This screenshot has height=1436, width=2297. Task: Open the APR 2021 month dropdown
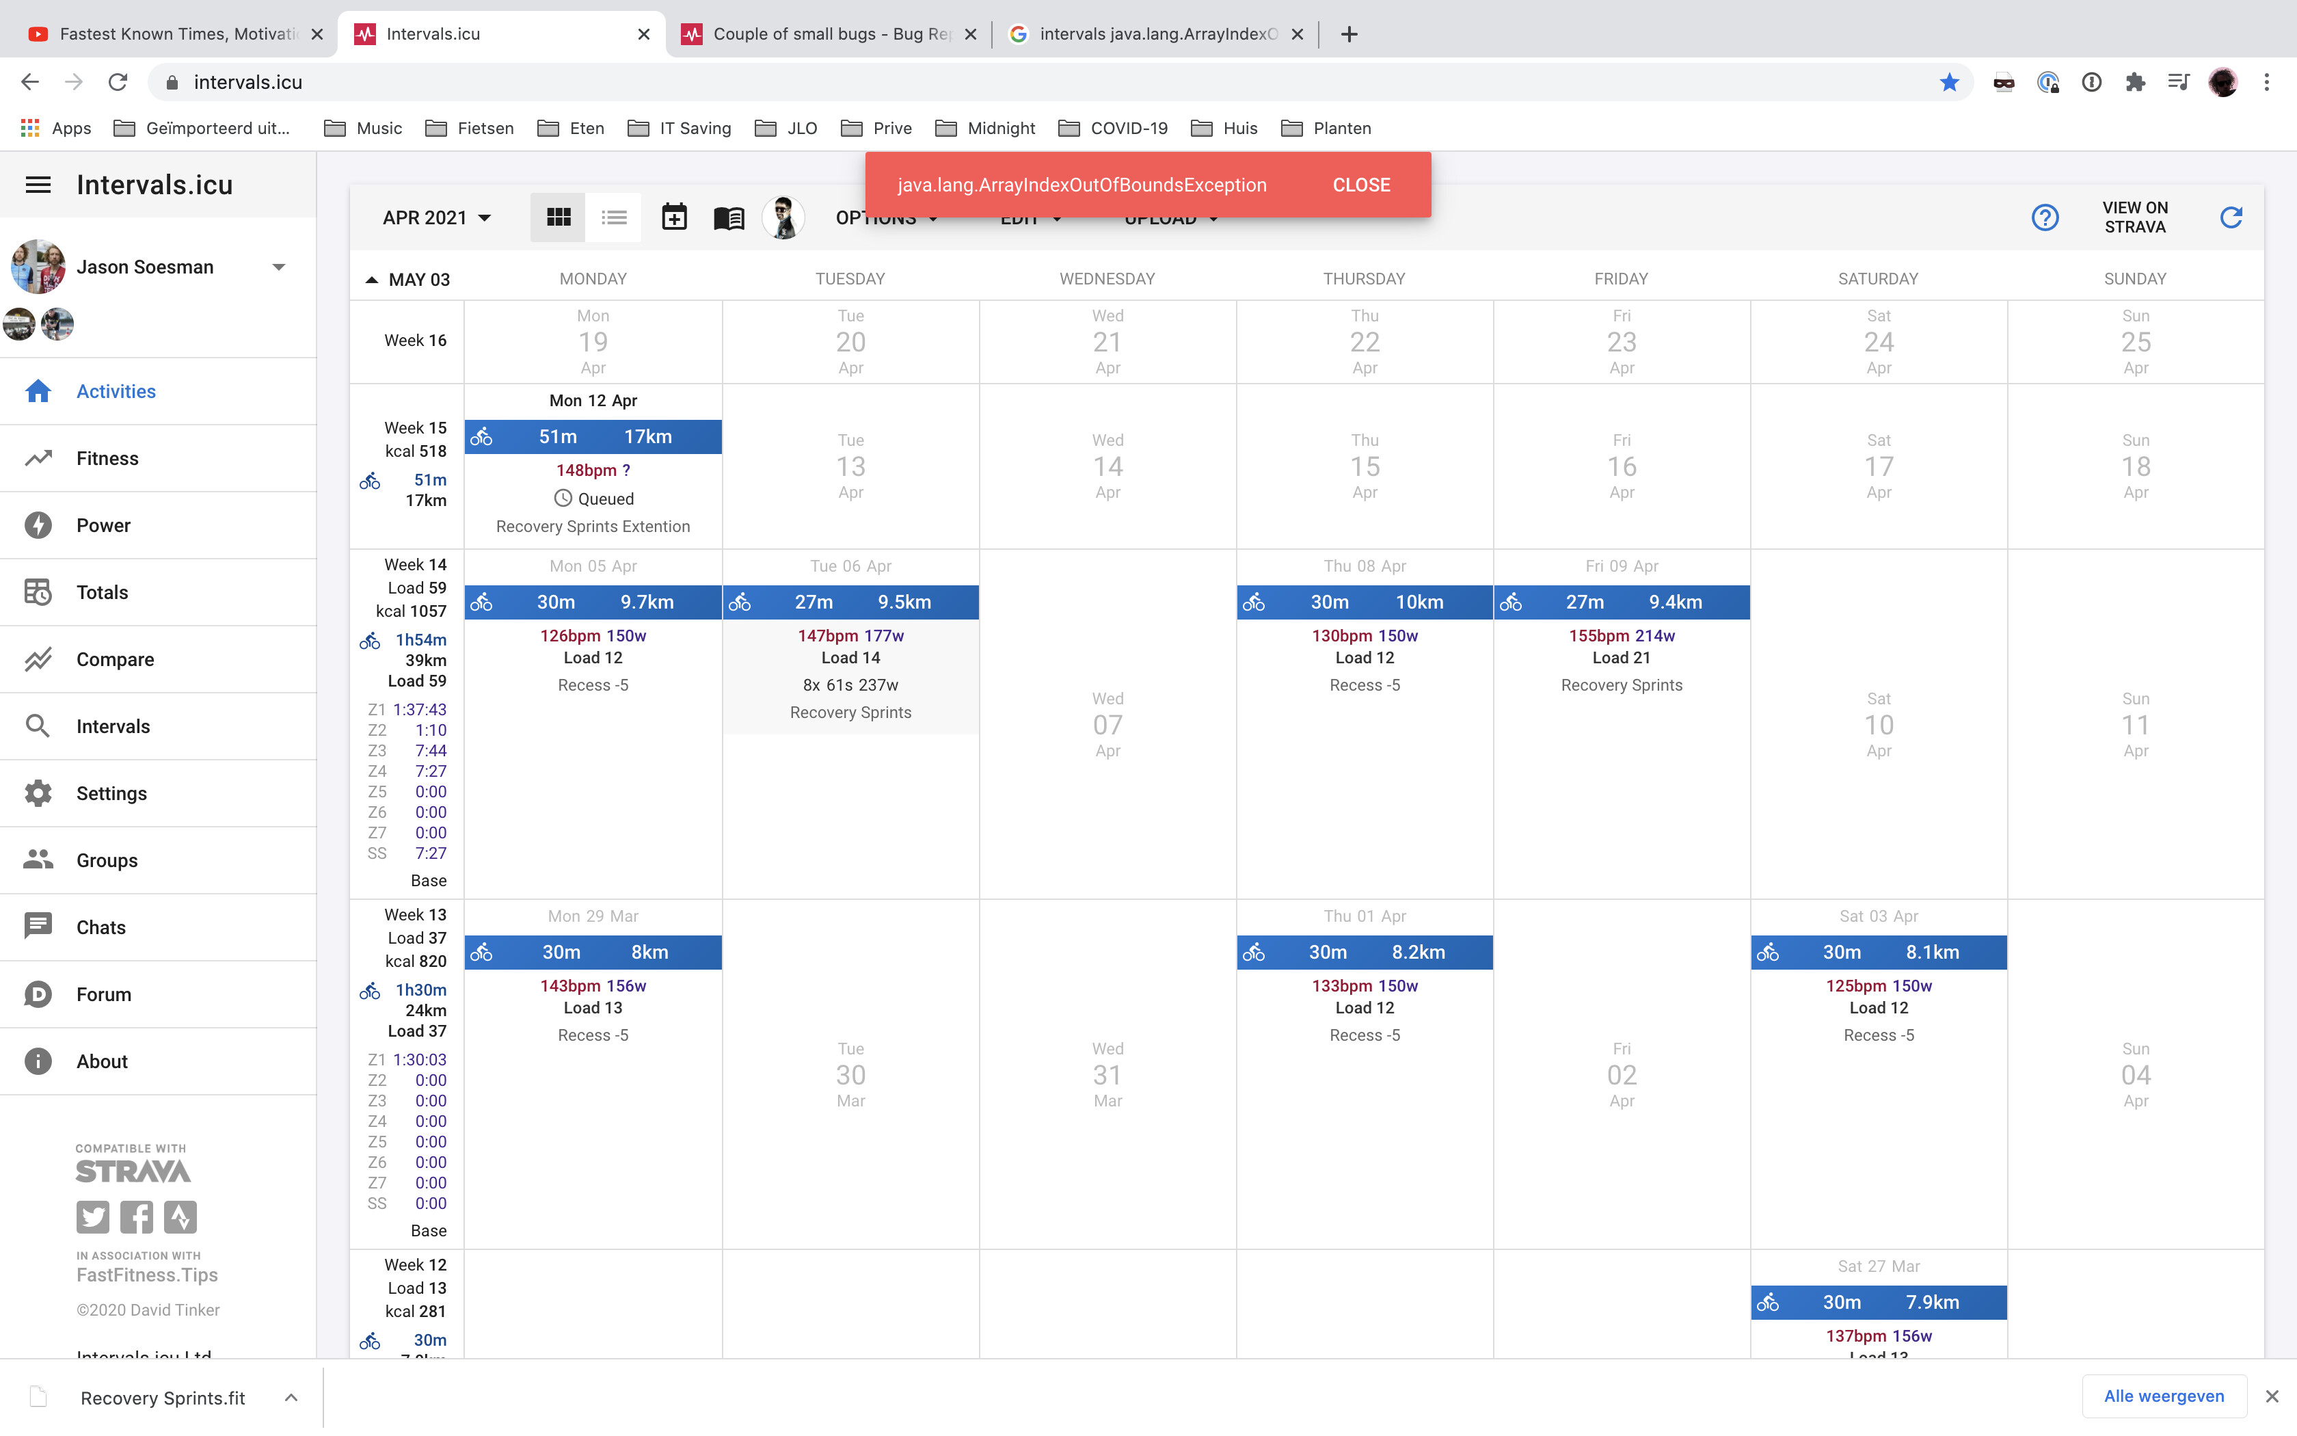[x=437, y=217]
